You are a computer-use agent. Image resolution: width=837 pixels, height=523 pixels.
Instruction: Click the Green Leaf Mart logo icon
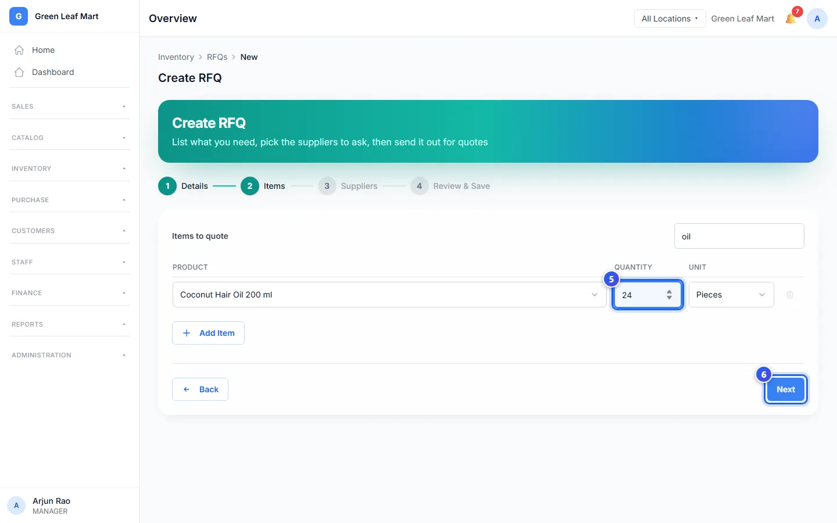click(x=19, y=16)
